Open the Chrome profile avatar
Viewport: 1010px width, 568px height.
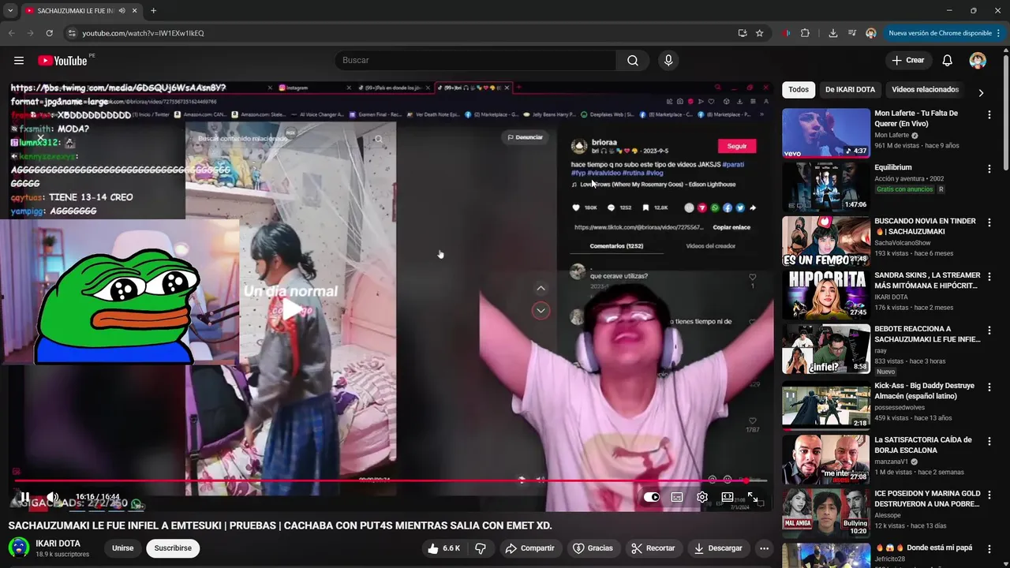pos(871,33)
